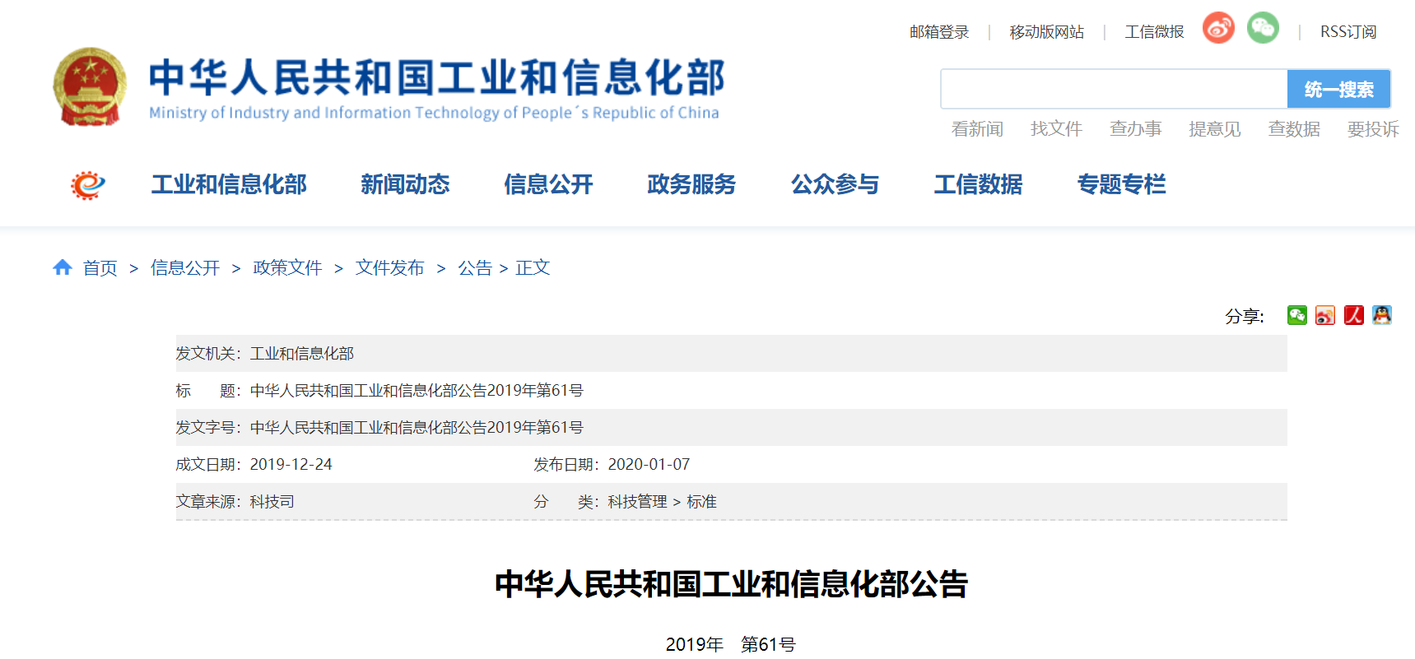The height and width of the screenshot is (659, 1415).
Task: Go to 信息公开 in the breadcrumb
Action: (185, 268)
